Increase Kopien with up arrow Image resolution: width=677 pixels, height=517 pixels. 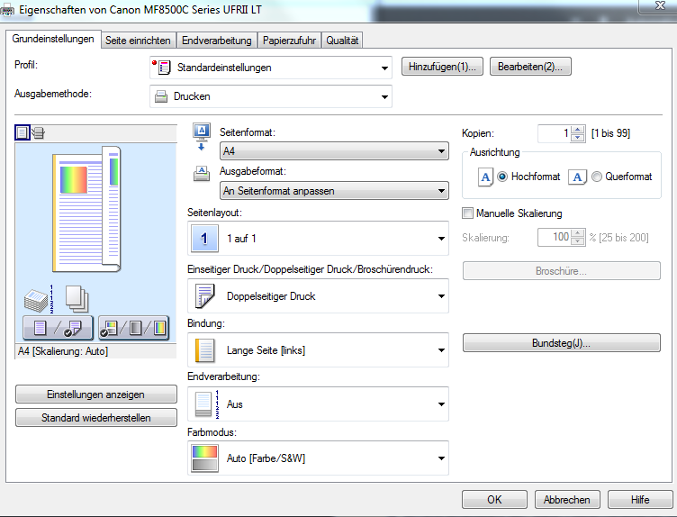(578, 129)
